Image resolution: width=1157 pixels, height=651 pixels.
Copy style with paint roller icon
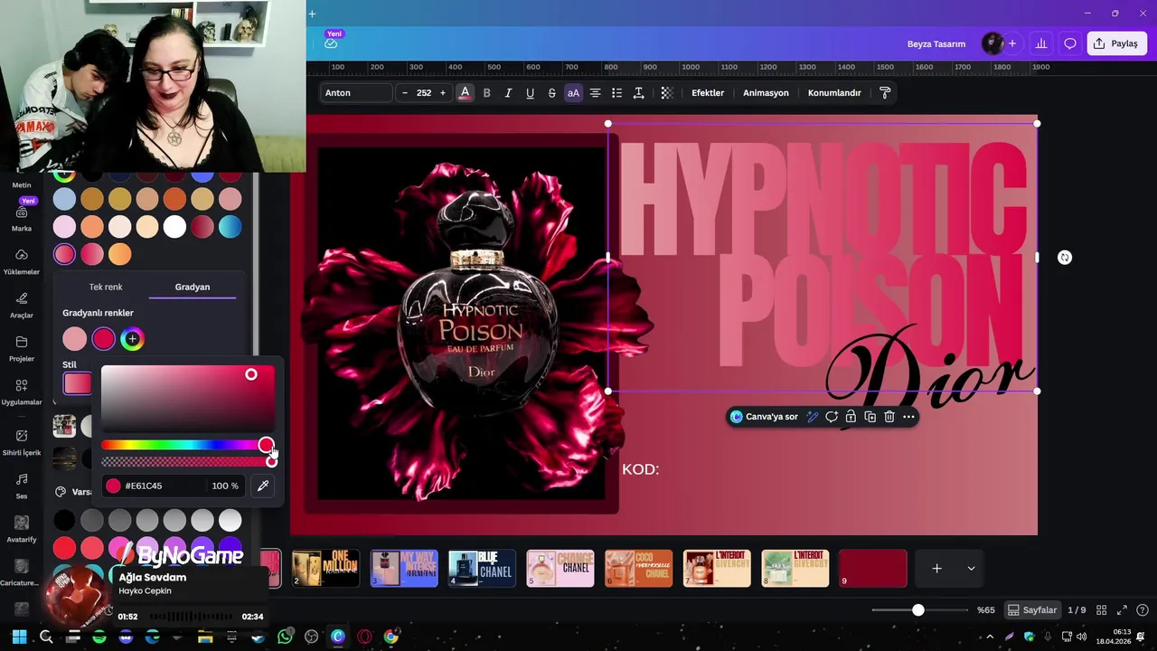(x=885, y=93)
